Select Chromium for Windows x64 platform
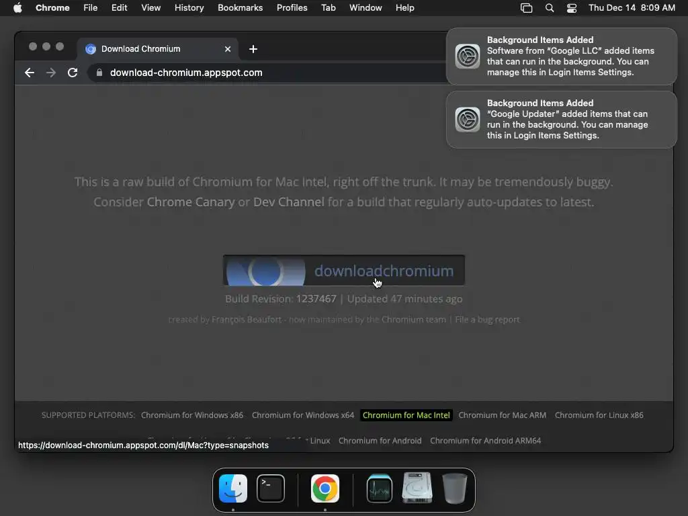Viewport: 688px width, 516px height. coord(303,415)
